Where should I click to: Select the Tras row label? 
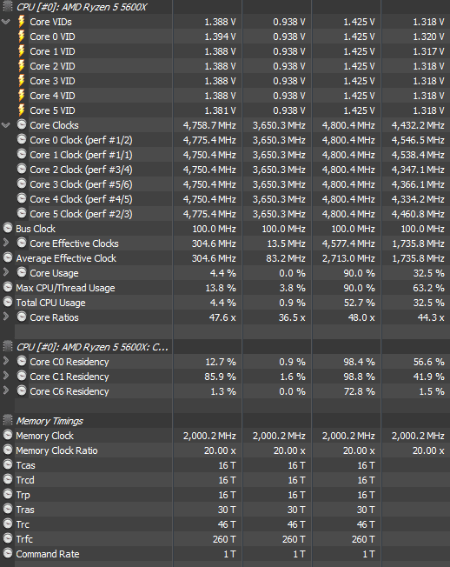pyautogui.click(x=25, y=510)
